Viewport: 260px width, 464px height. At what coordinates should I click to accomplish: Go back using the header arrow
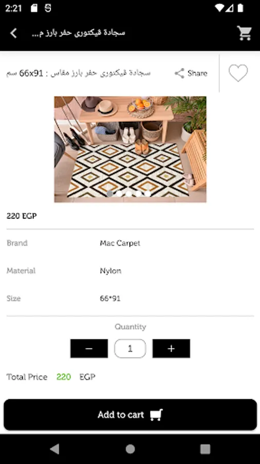click(13, 33)
